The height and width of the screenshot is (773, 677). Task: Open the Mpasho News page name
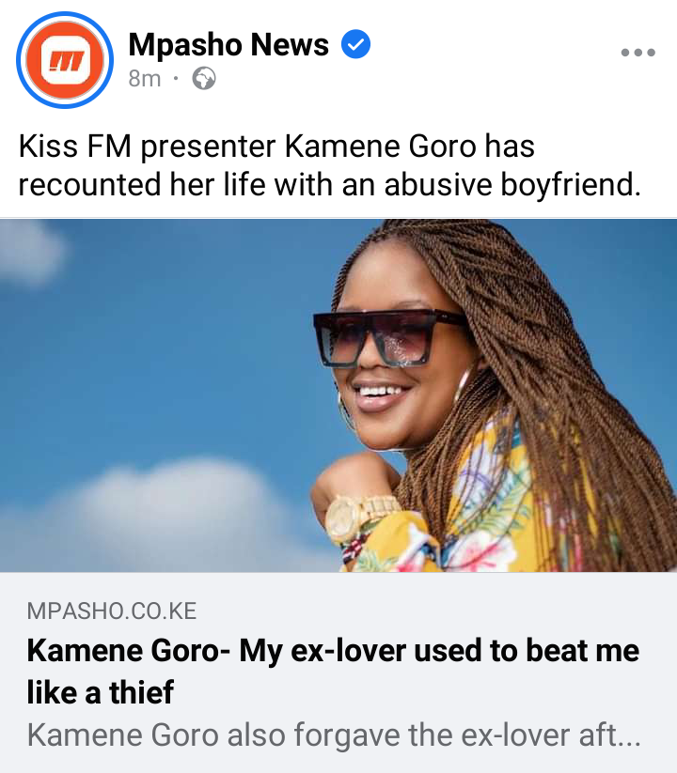[x=228, y=44]
